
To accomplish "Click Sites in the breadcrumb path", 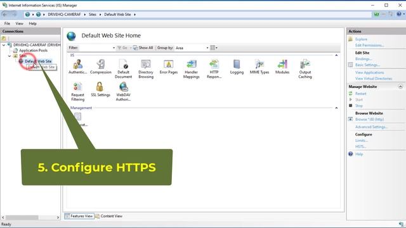I will pos(93,15).
